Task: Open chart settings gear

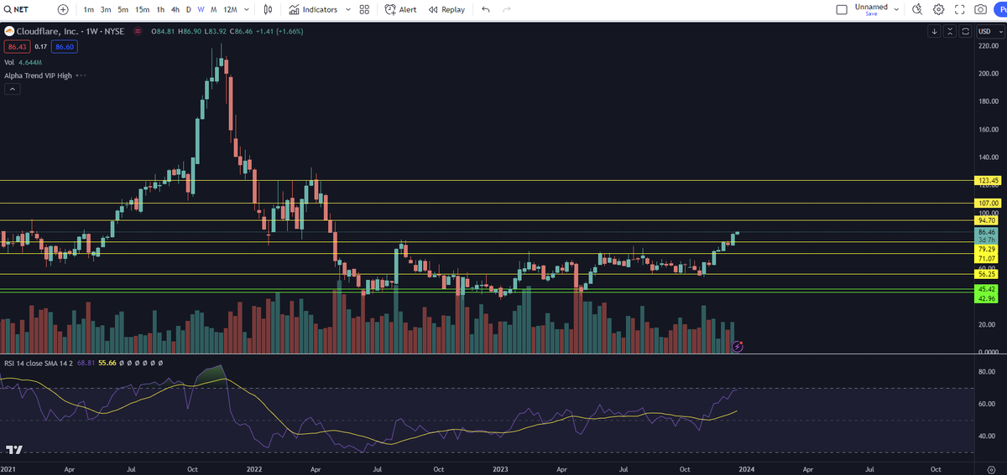Action: click(938, 9)
